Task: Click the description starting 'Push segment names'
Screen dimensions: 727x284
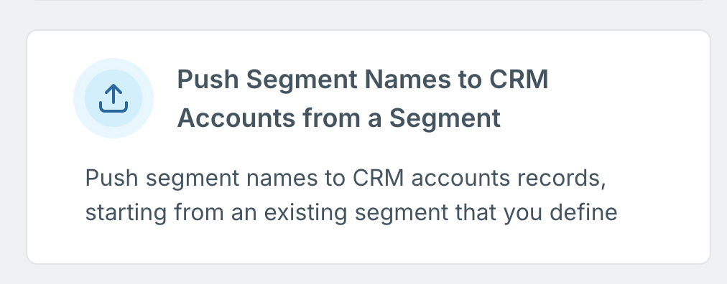Action: [351, 196]
